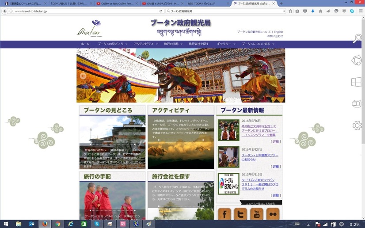Click 詳細 under the 2016年1月27日 news
Viewport: 365px width, 228px height.
click(x=276, y=167)
